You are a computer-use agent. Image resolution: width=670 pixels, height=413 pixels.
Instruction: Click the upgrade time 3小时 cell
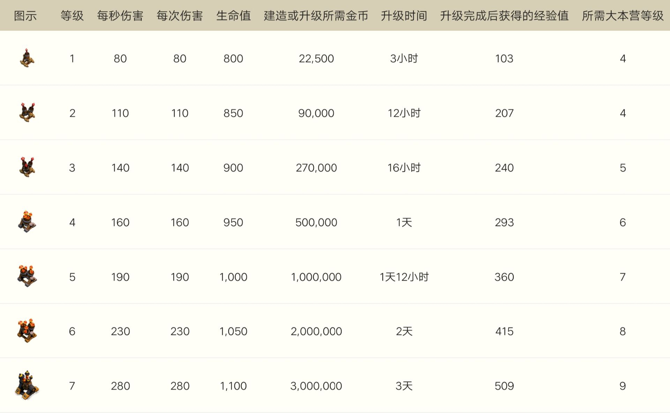(x=404, y=59)
